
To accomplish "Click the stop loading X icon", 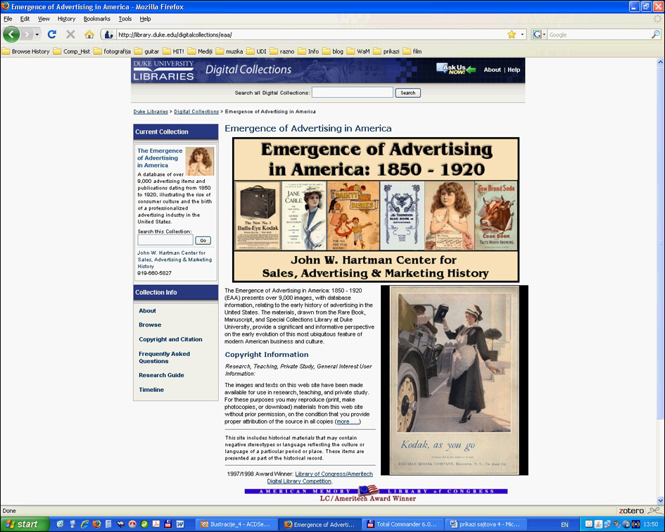I will click(70, 34).
